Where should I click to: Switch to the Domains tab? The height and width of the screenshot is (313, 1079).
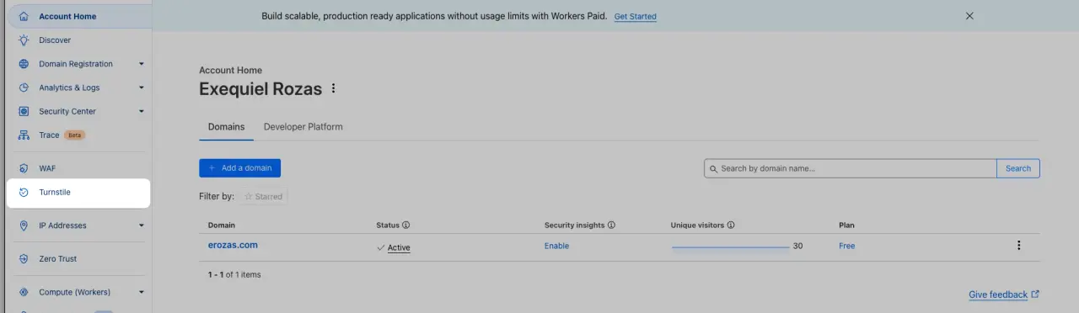click(x=226, y=127)
